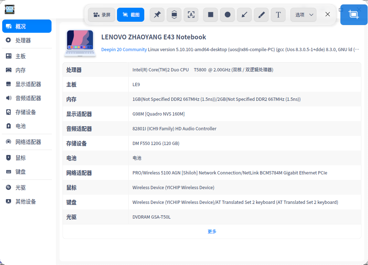This screenshot has width=368, height=265.
Task: Run OCR text recognition tool
Action: pos(191,15)
